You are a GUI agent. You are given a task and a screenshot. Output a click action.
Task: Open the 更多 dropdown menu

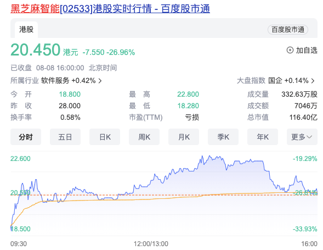click(302, 137)
